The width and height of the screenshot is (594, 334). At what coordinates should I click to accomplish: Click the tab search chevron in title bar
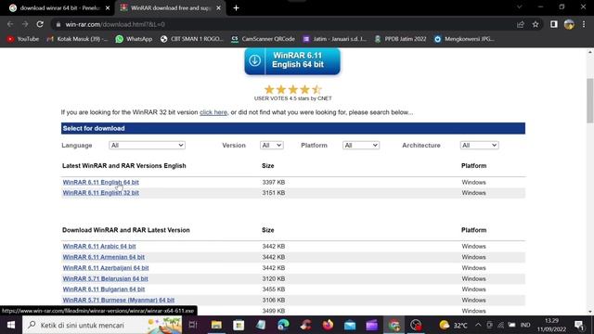pos(520,7)
